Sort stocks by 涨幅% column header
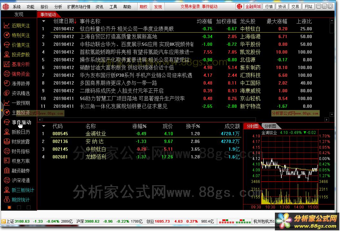This screenshot has width=340, height=231. coord(140,126)
